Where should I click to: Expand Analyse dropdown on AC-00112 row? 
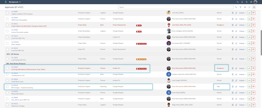point(243,105)
